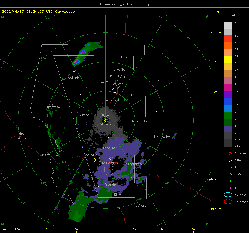Click the Stettler city label
The image size is (249, 233).
[161, 80]
